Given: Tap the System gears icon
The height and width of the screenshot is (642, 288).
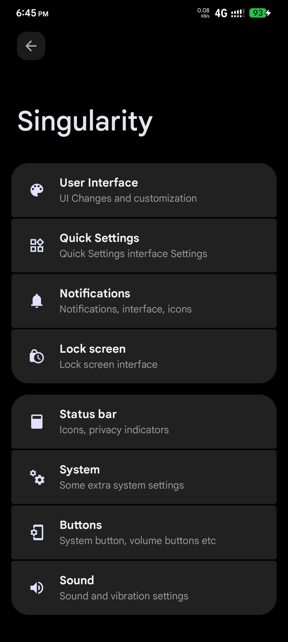Looking at the screenshot, I should 37,477.
